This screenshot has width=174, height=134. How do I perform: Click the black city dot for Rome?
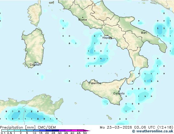[83, 17]
